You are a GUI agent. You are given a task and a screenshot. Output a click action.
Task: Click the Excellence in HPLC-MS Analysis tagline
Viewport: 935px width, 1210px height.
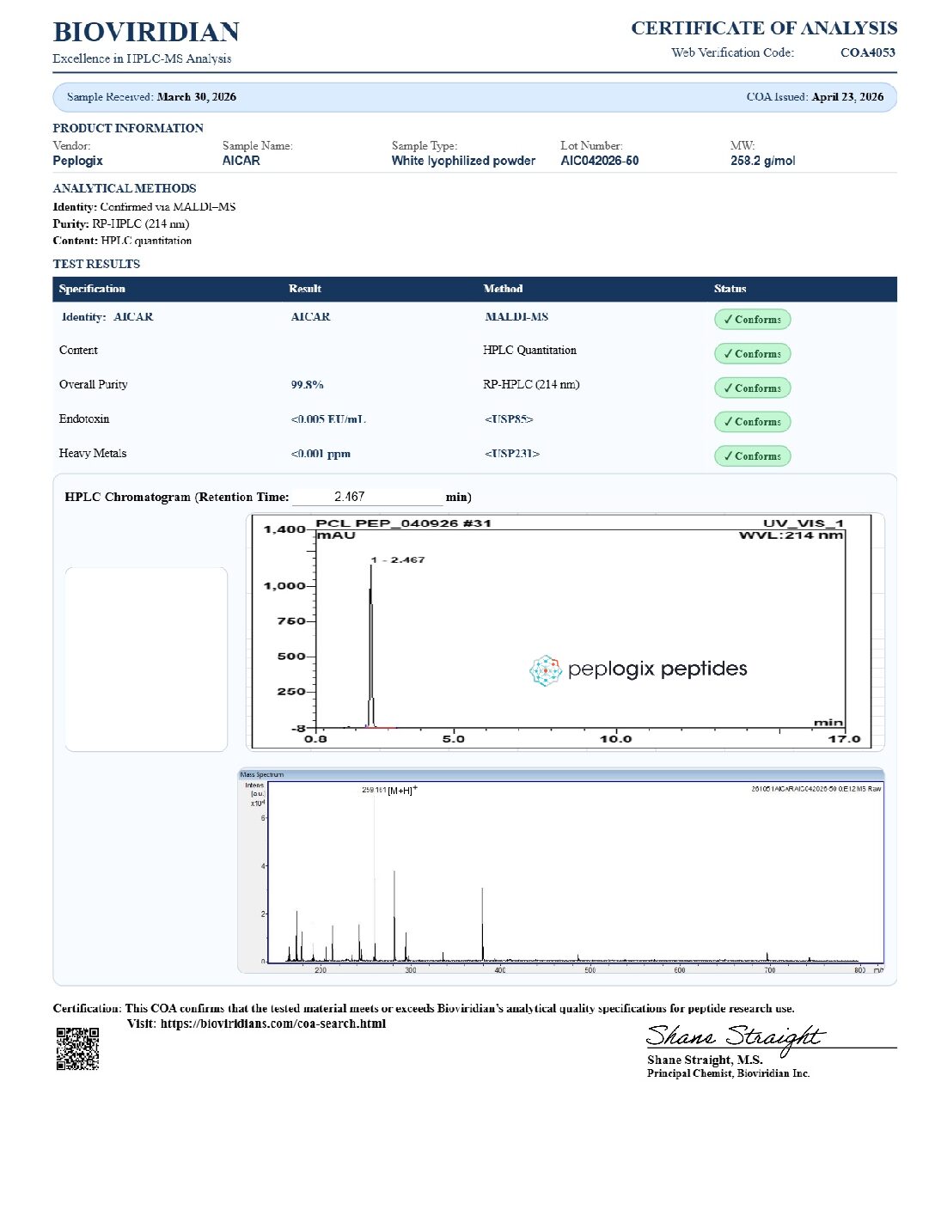coord(142,58)
